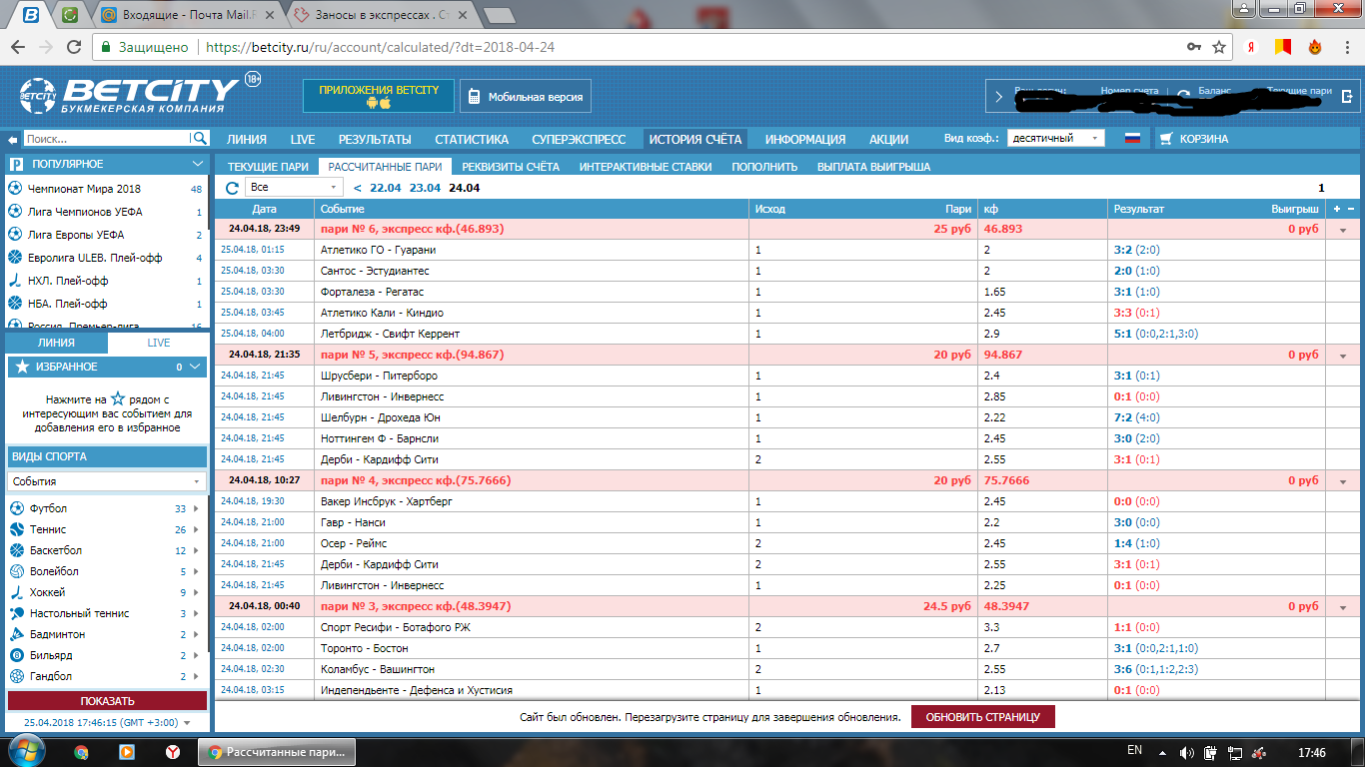
Task: Open the Вид коэф. десятичный dropdown
Action: [x=1055, y=139]
